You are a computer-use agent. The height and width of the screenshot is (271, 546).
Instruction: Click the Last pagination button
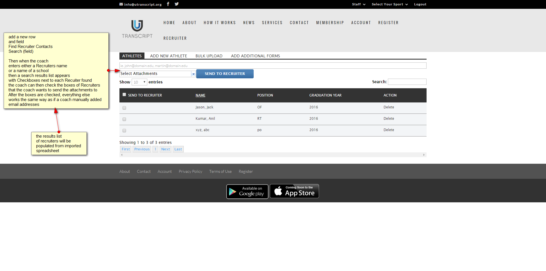tap(178, 149)
